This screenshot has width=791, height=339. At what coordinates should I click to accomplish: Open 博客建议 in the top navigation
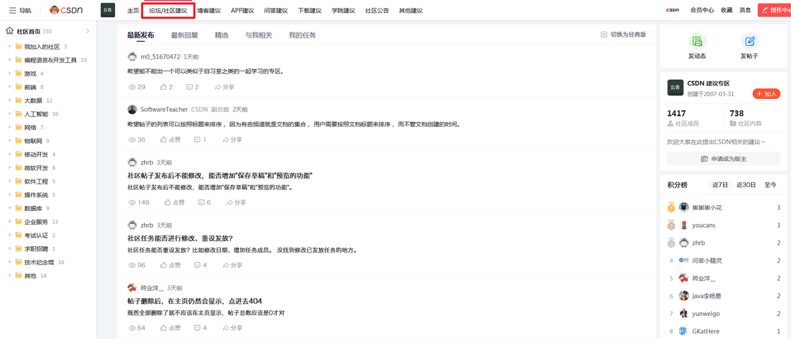pyautogui.click(x=209, y=11)
